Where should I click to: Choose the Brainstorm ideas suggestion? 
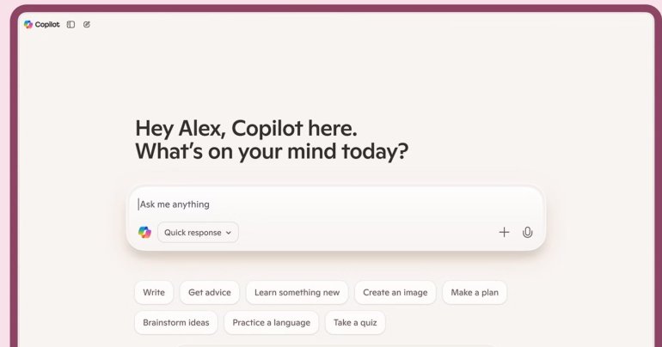pyautogui.click(x=175, y=322)
